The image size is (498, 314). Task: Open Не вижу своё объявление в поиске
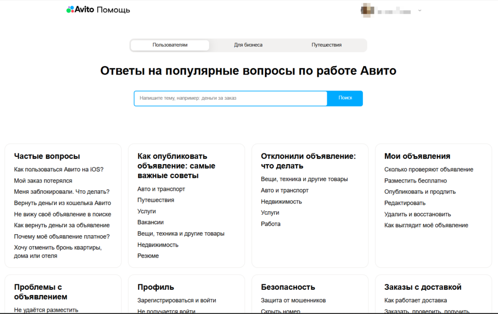[x=63, y=214]
